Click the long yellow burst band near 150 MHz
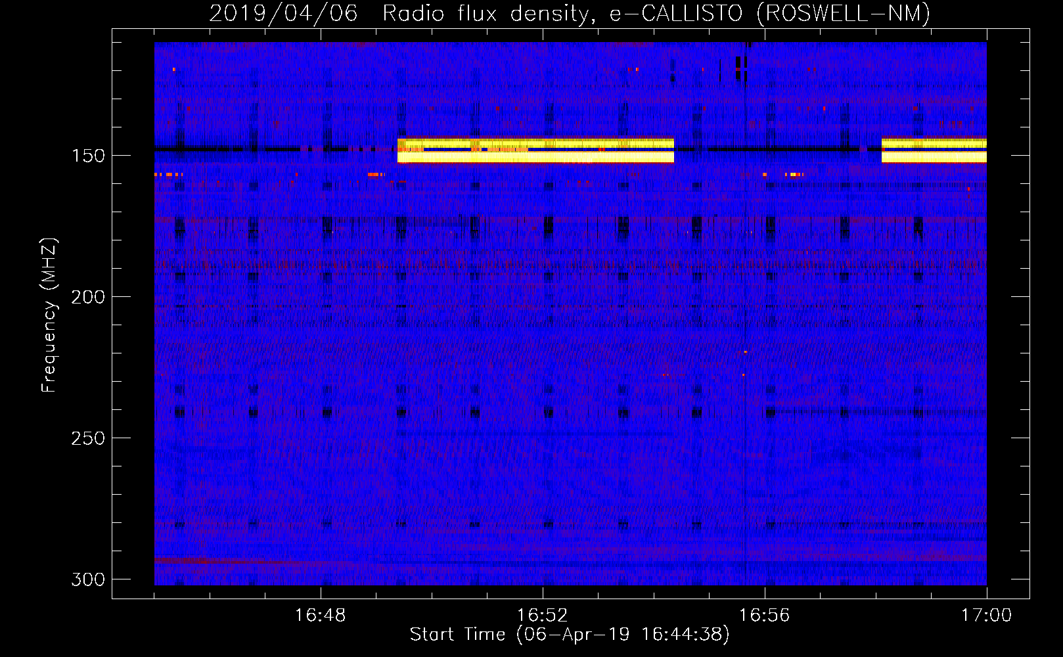This screenshot has height=657, width=1063. pyautogui.click(x=535, y=150)
